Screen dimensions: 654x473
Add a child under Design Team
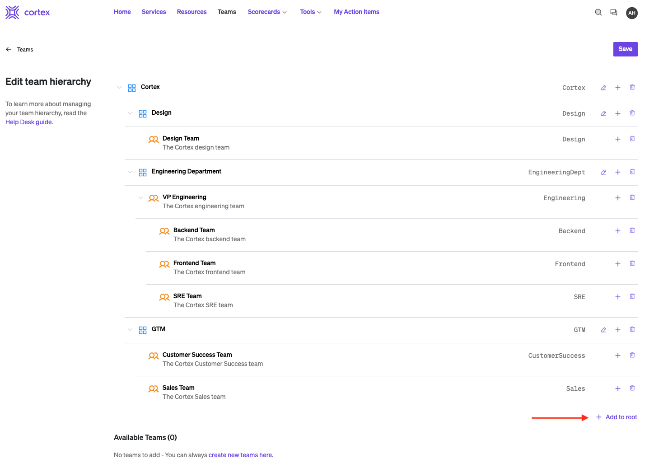click(618, 139)
